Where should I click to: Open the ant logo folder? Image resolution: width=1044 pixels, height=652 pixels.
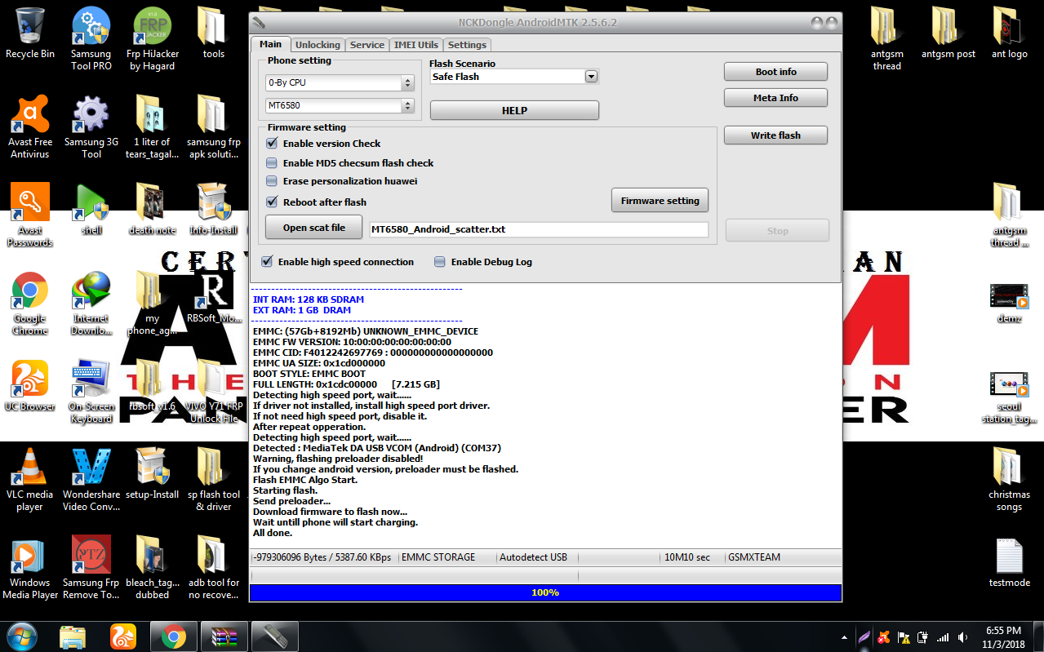click(1009, 34)
